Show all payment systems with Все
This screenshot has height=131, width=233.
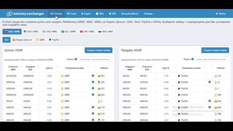point(7,40)
